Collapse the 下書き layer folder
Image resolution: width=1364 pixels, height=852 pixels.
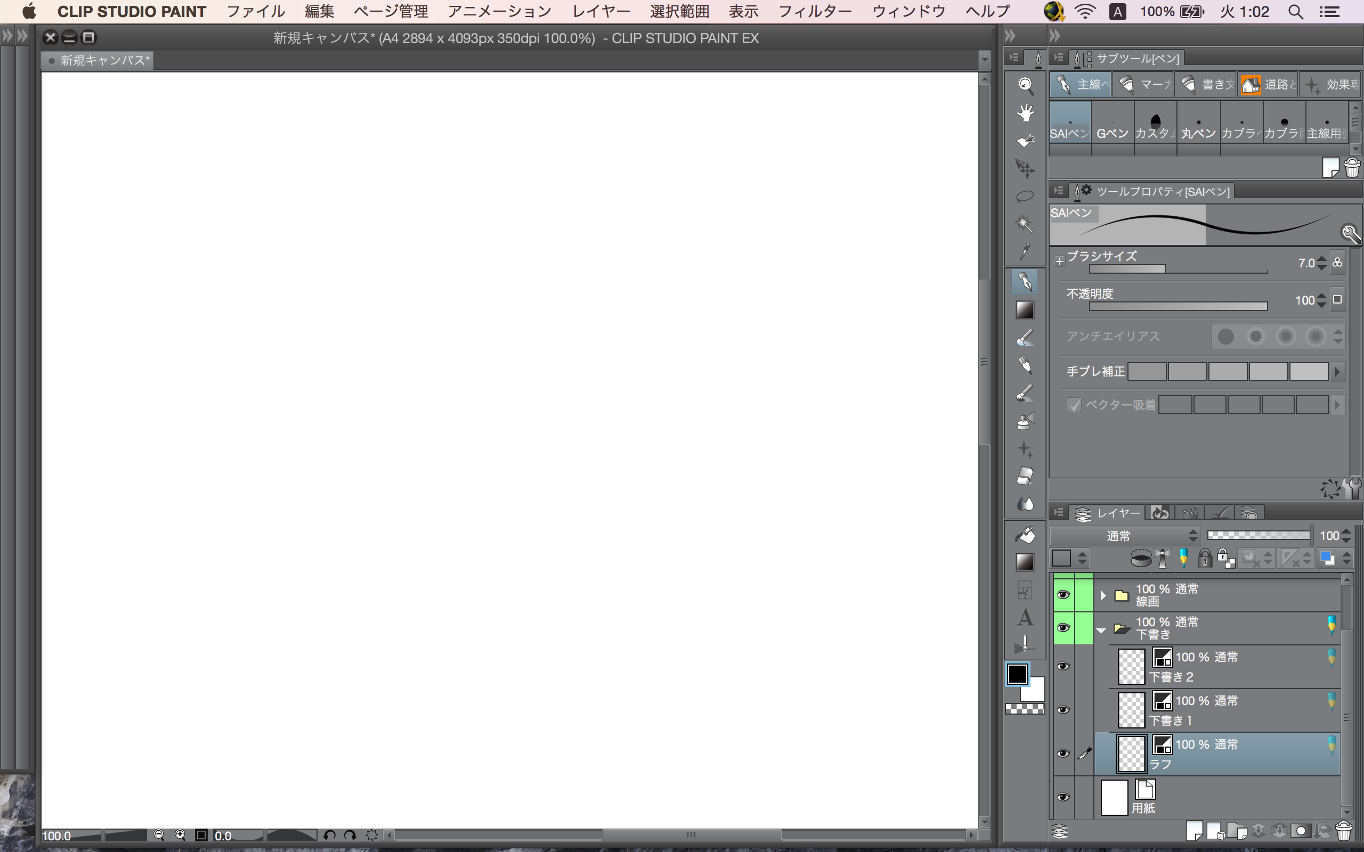click(1101, 629)
